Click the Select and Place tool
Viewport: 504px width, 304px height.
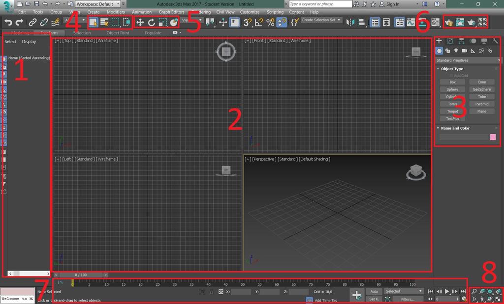point(174,22)
